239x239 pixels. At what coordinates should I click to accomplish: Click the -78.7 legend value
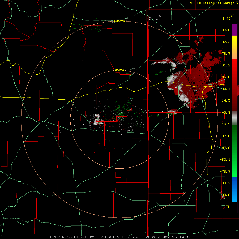225,172
